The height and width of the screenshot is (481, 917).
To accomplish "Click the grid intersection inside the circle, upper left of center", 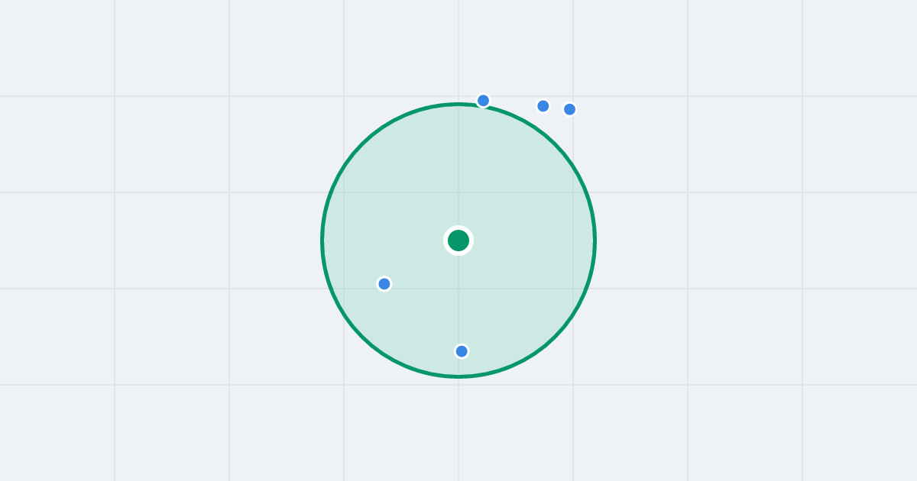I will tap(344, 192).
